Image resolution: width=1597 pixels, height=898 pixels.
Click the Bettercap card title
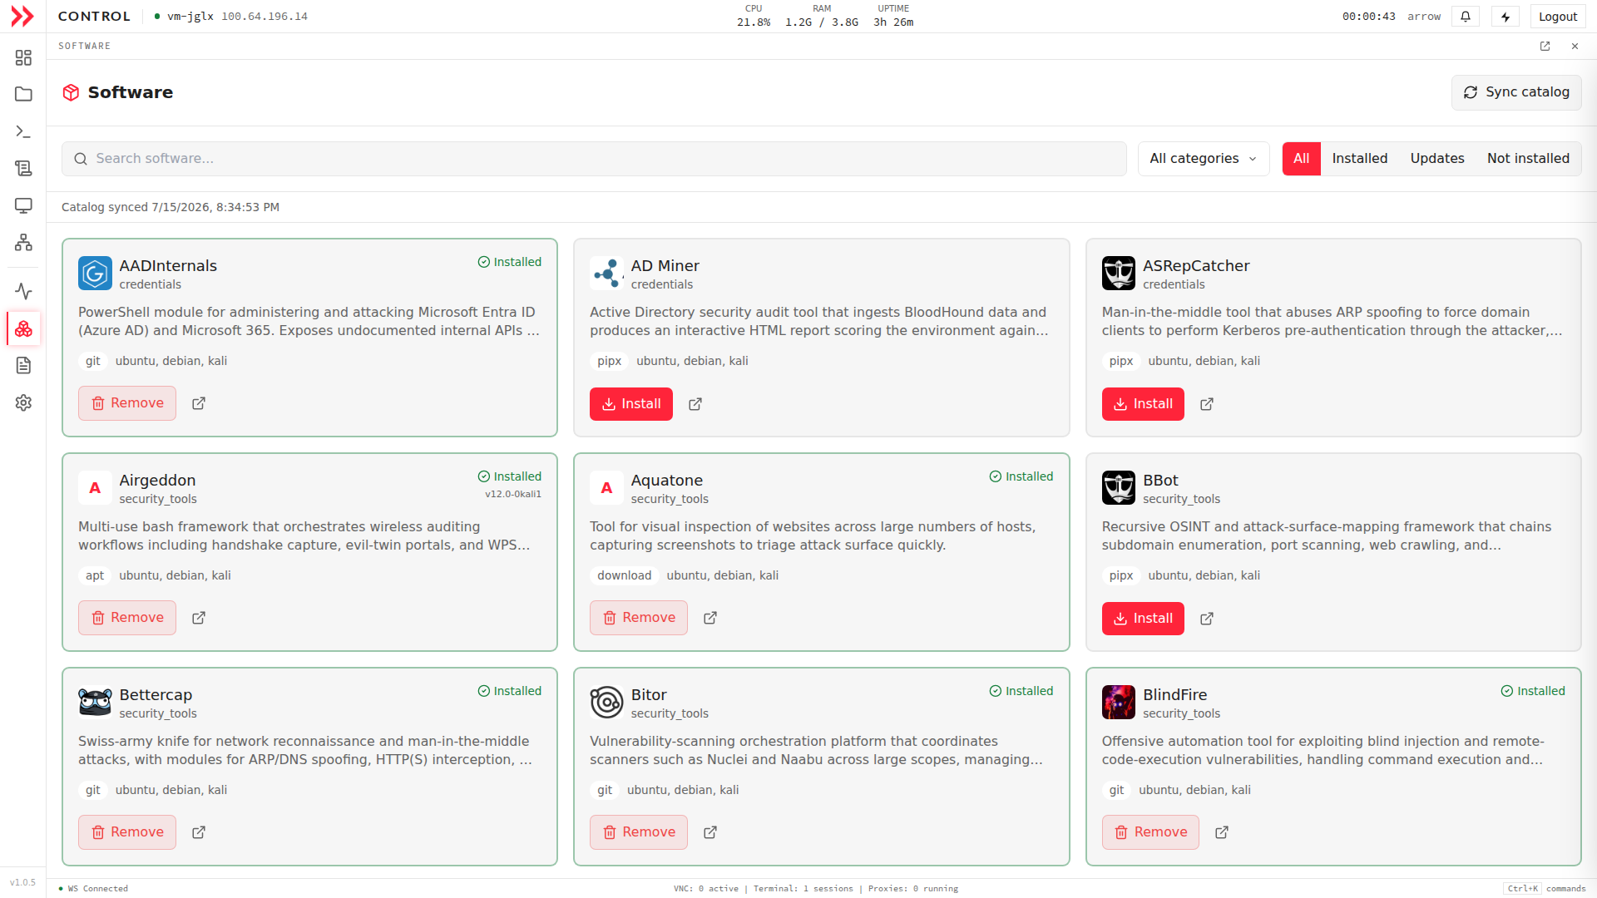156,695
